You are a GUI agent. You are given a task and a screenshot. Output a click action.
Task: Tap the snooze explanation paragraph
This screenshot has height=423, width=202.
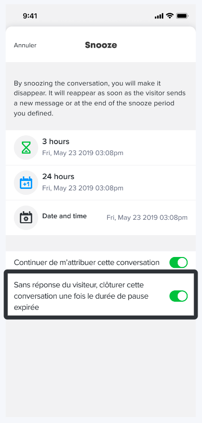(100, 98)
